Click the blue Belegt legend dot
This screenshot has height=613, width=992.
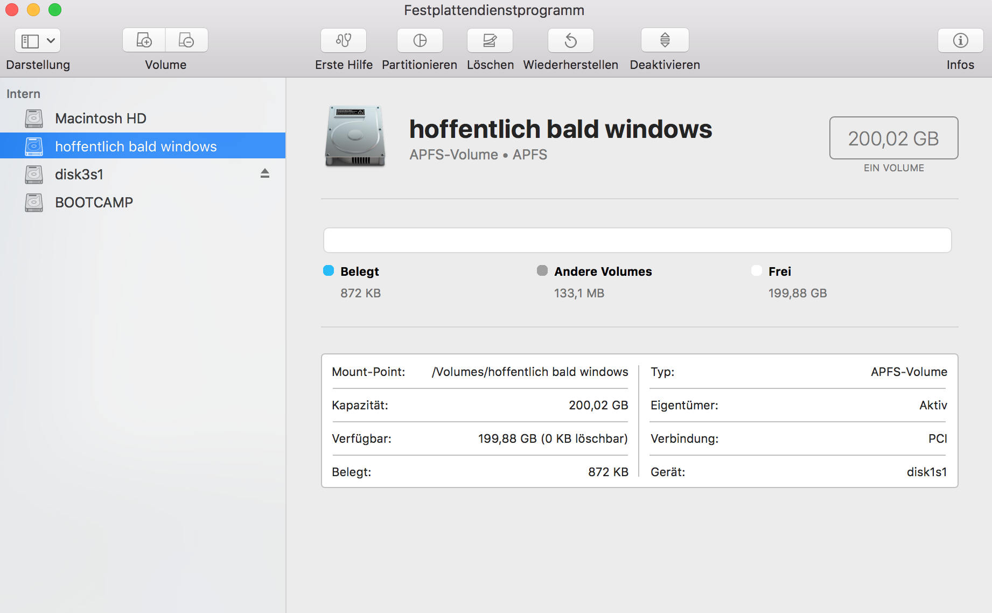329,270
